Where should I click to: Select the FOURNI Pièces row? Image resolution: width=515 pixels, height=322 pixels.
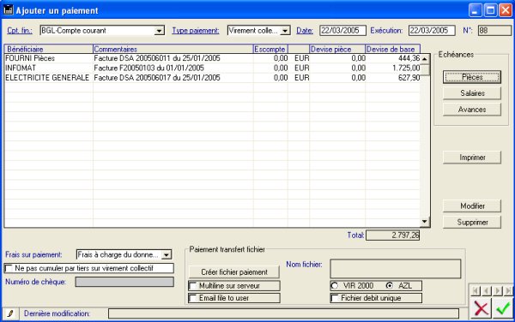[212, 58]
